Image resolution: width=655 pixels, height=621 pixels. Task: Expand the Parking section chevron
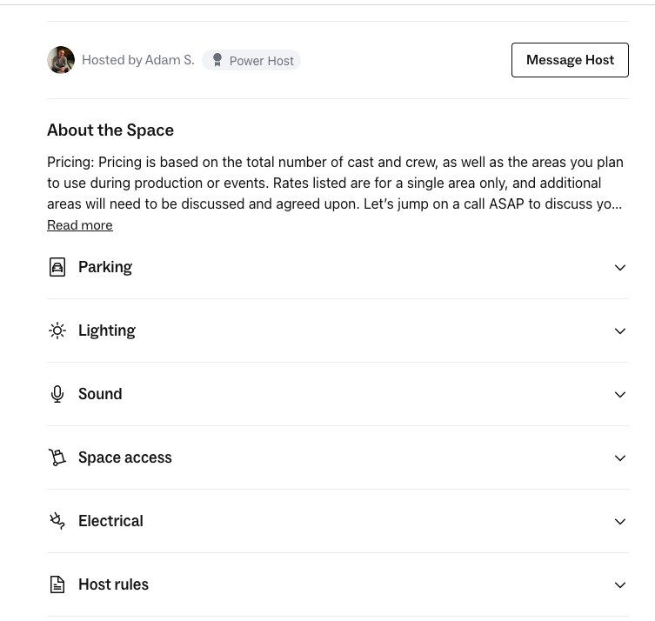(620, 267)
